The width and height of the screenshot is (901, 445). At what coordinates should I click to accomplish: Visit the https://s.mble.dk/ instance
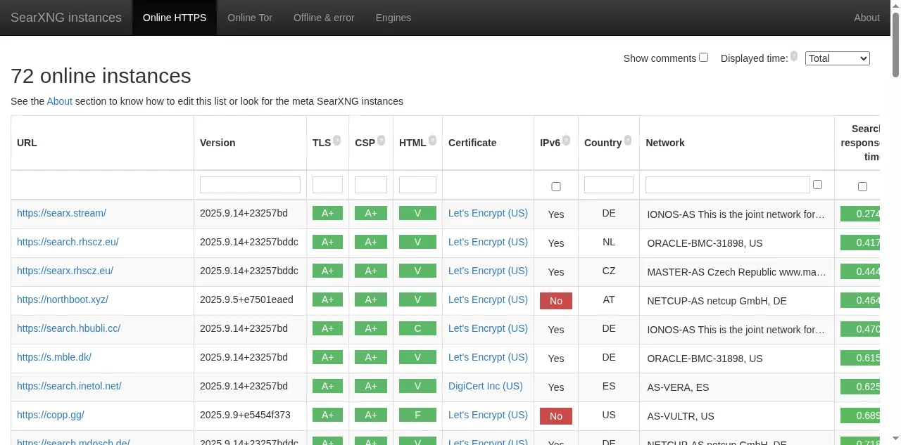[x=54, y=357]
